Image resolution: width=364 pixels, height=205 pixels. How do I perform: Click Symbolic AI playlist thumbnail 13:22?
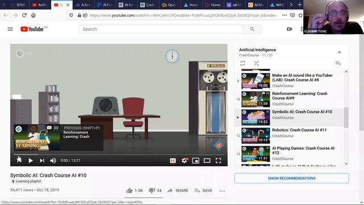click(255, 117)
